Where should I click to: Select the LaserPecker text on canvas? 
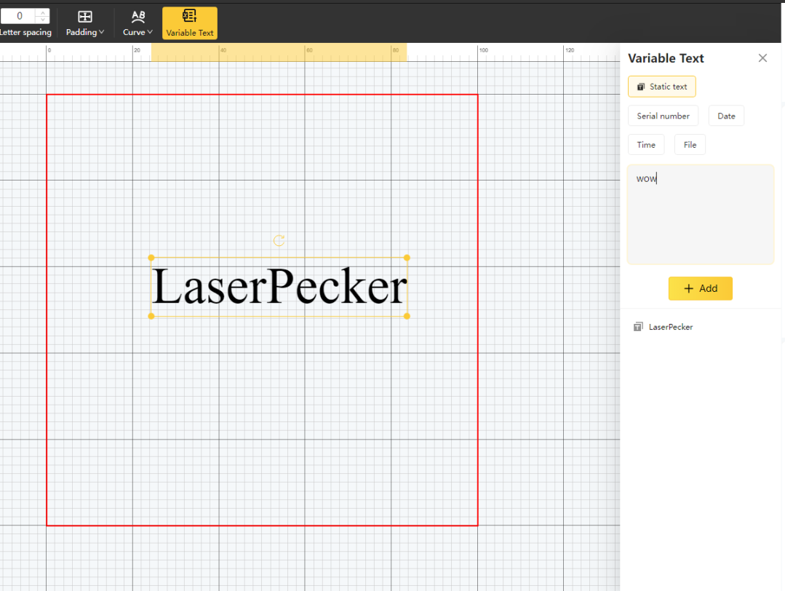point(279,287)
